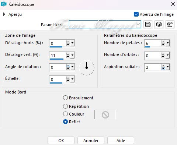The height and width of the screenshot is (145, 177).
Task: Open Décalage vert. slider dropdown arrow
Action: [x=72, y=56]
